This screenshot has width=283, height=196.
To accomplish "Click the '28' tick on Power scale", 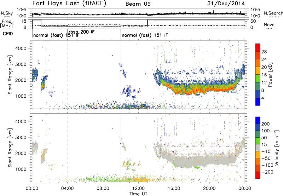I will click(x=264, y=52).
